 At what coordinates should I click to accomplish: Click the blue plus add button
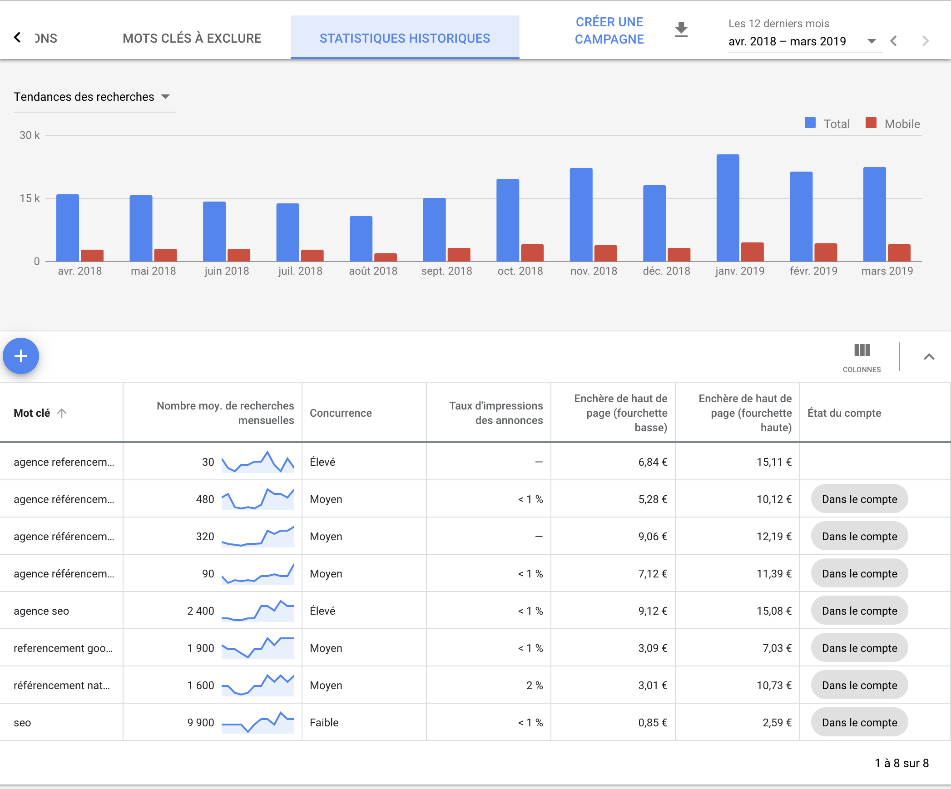pos(21,356)
